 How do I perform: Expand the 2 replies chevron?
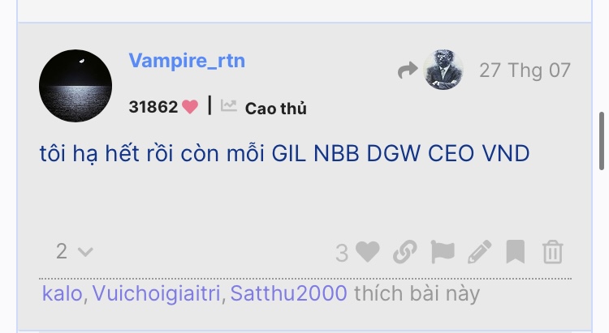(x=85, y=252)
